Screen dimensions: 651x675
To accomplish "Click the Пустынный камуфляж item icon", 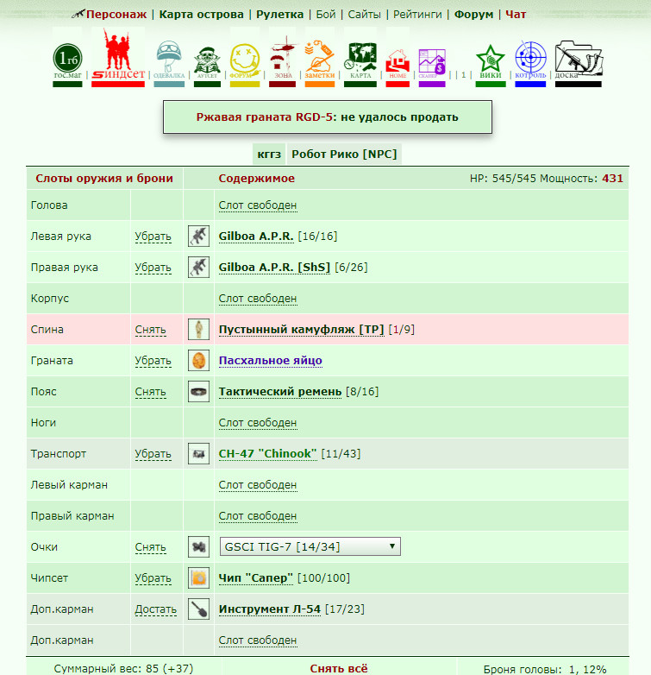I will pyautogui.click(x=198, y=330).
